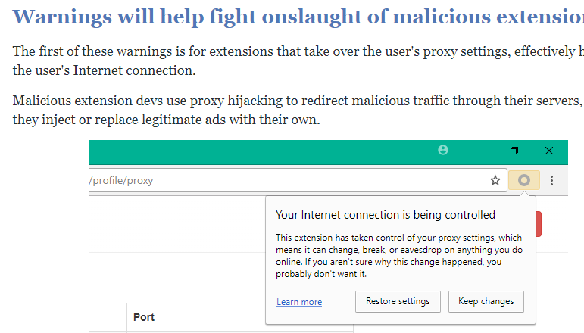Screen dimensions: 584x333
Task: Click the restore down window icon
Action: coord(514,151)
